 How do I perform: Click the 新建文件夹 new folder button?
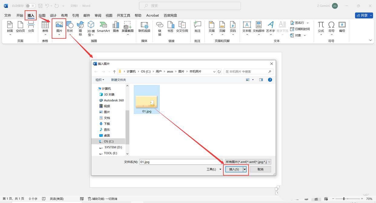tap(118, 80)
